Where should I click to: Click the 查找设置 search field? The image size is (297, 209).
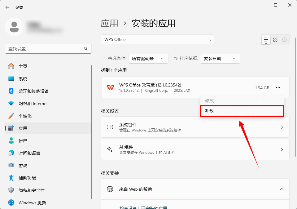point(48,49)
